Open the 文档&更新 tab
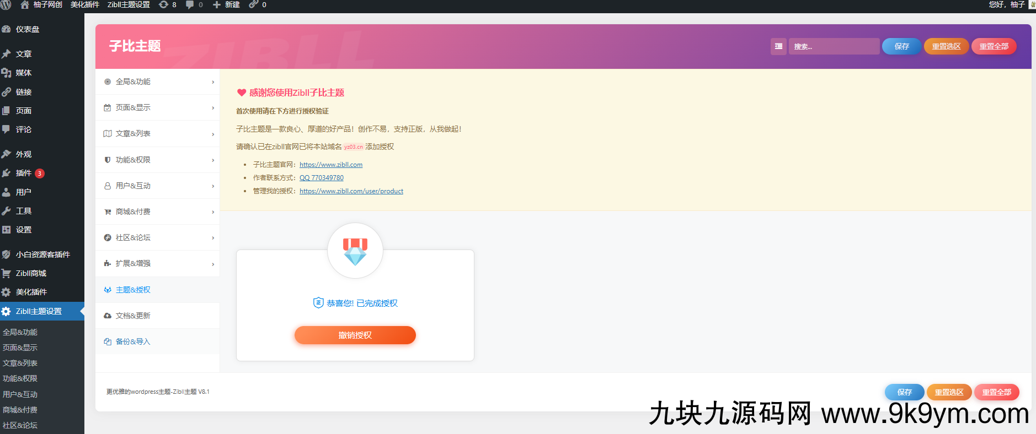 click(157, 316)
